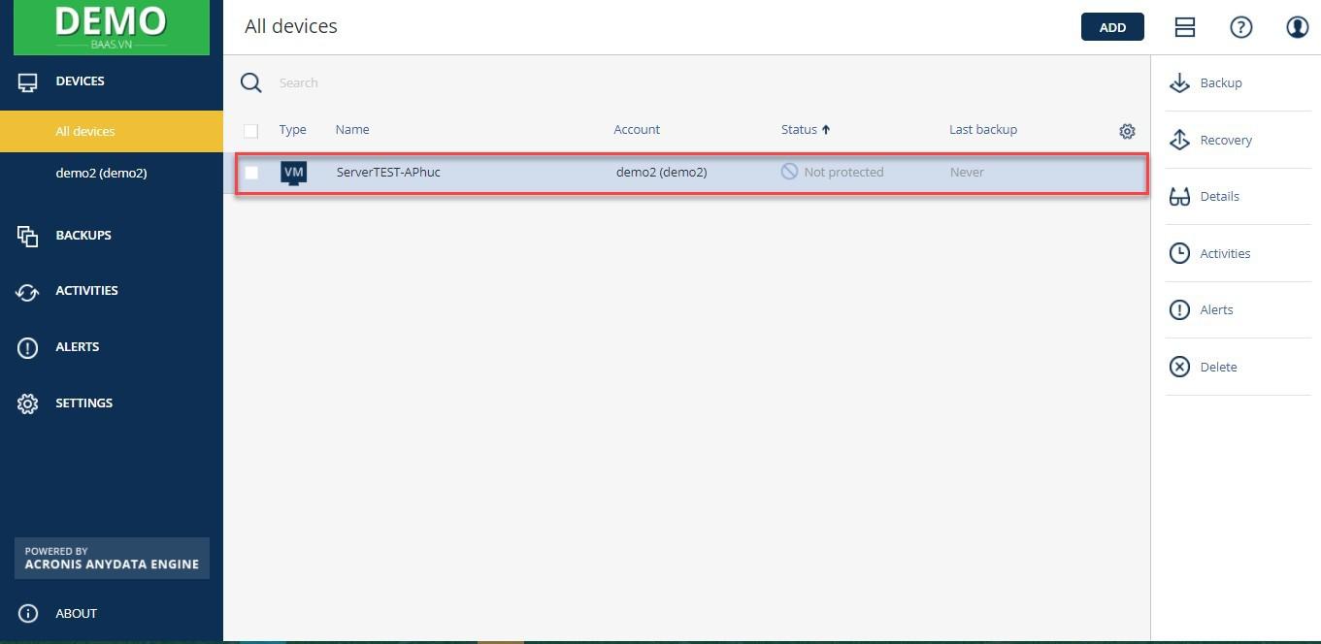
Task: Open column settings gear in table header
Action: (x=1127, y=131)
